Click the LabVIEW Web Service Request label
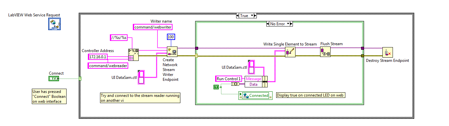 tap(34, 15)
